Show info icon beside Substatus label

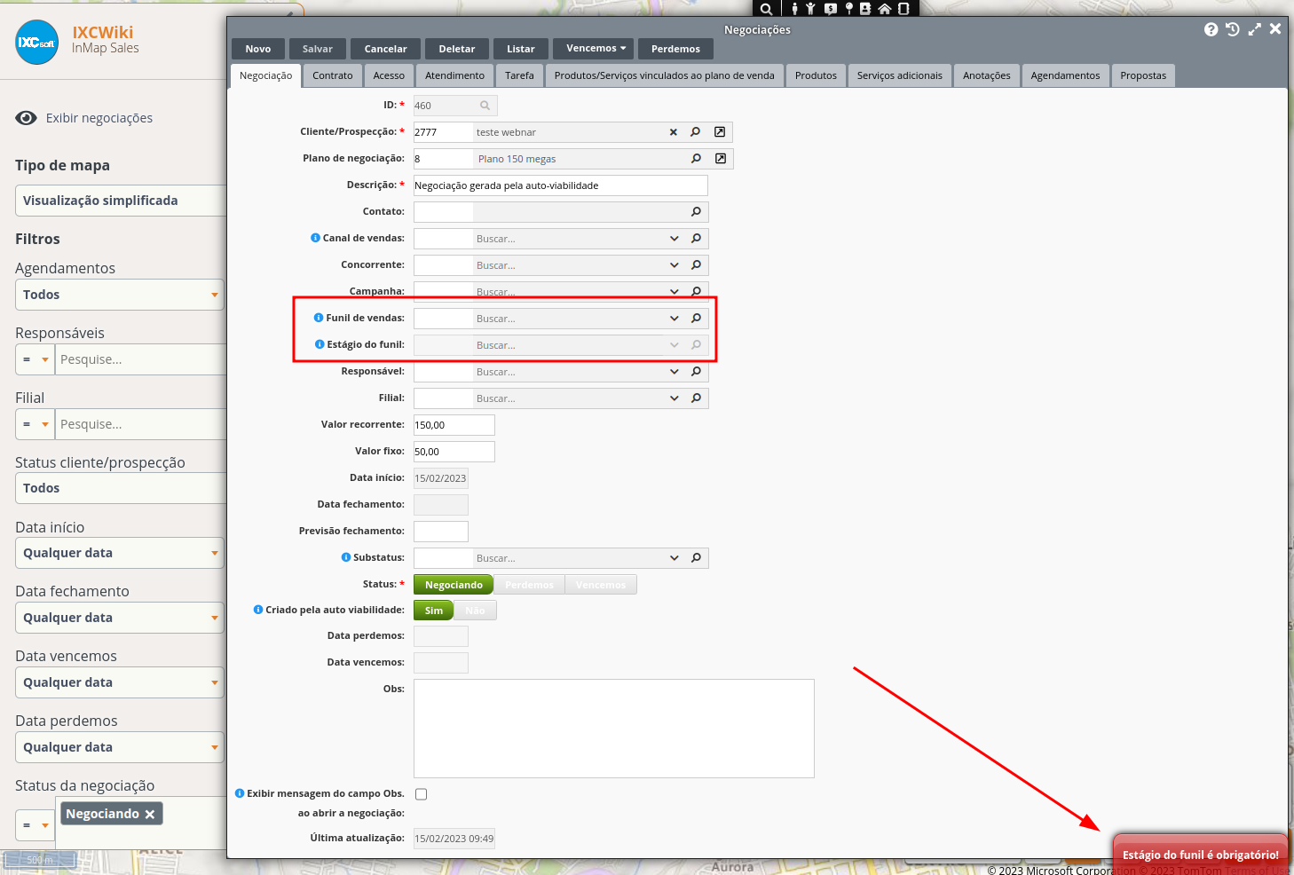pyautogui.click(x=346, y=557)
